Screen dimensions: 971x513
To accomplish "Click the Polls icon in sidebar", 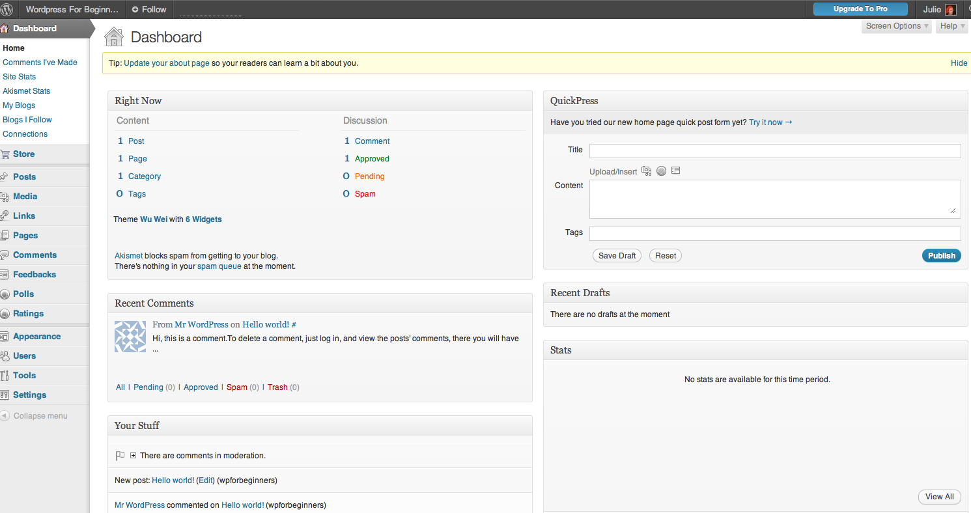I will pos(4,294).
